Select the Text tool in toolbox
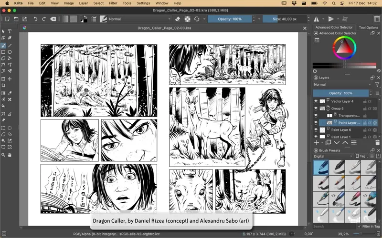This screenshot has height=238, width=382. (10, 31)
